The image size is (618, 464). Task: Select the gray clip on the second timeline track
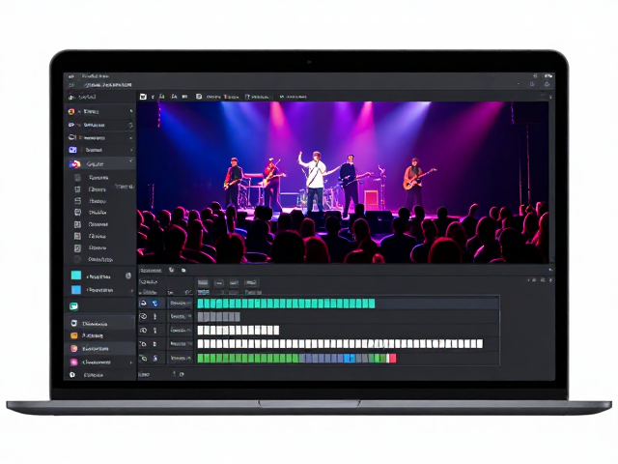[219, 316]
